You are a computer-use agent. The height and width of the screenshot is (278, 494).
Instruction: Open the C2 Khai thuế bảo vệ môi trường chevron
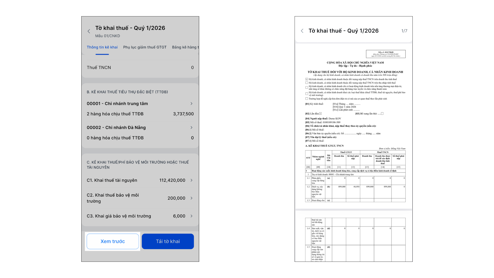point(191,198)
